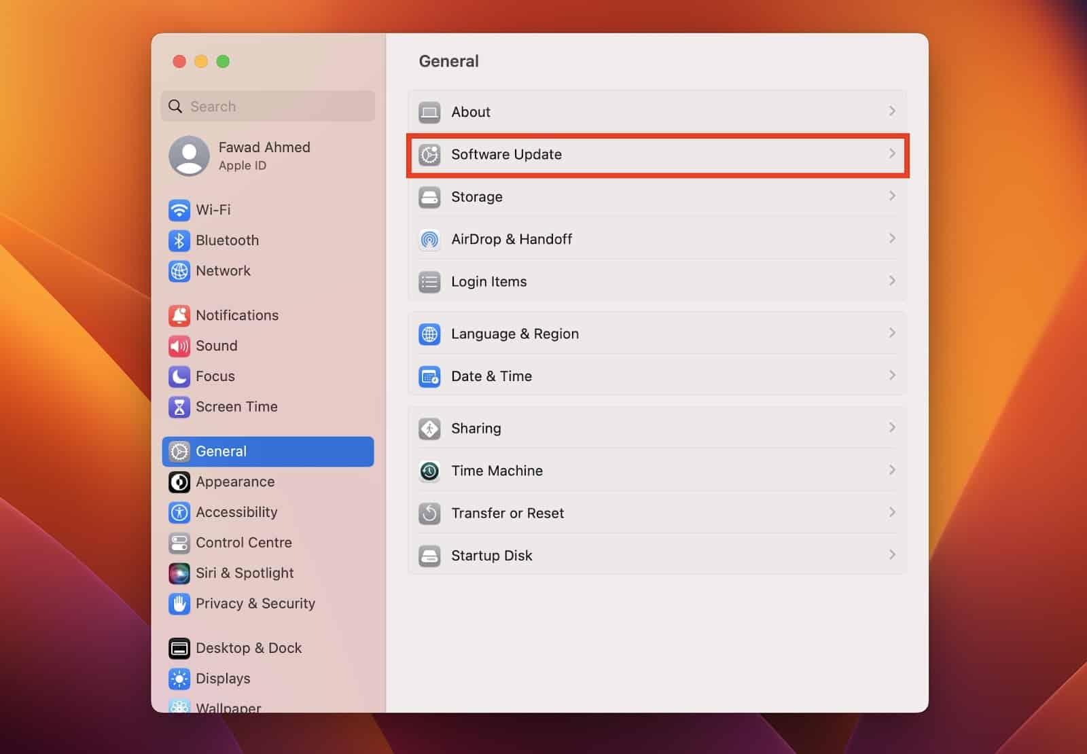Click the Wallpaper item in sidebar
Screen dimensions: 1087x754
(268, 706)
